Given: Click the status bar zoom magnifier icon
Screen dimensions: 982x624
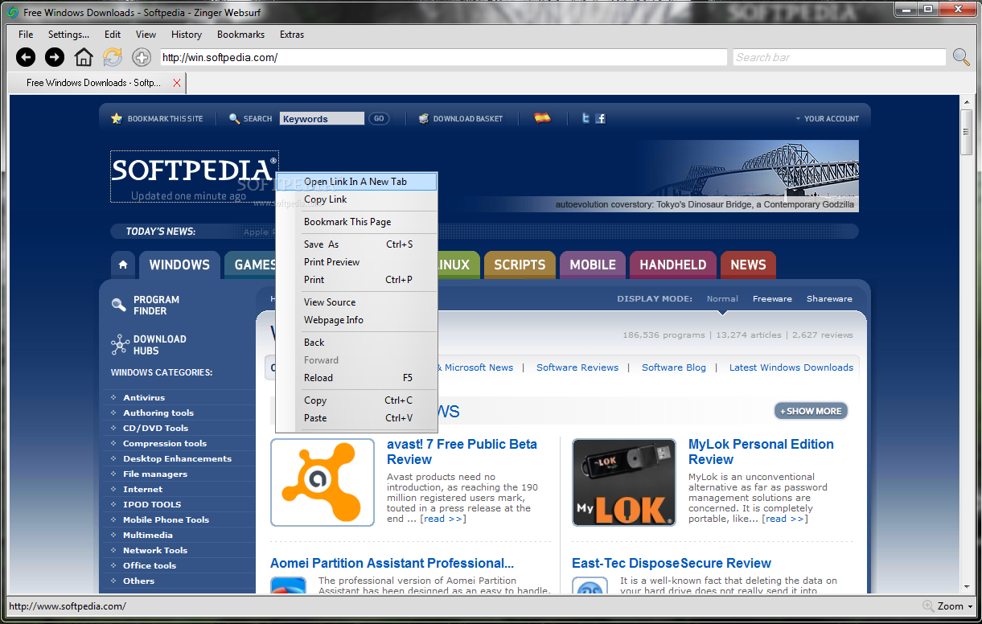Looking at the screenshot, I should tap(929, 606).
